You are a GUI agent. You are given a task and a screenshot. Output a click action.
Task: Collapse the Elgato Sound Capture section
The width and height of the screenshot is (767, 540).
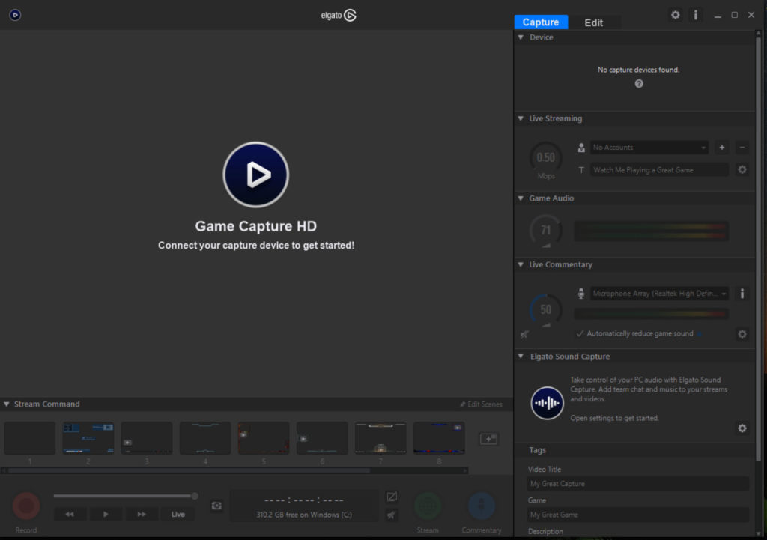(521, 356)
